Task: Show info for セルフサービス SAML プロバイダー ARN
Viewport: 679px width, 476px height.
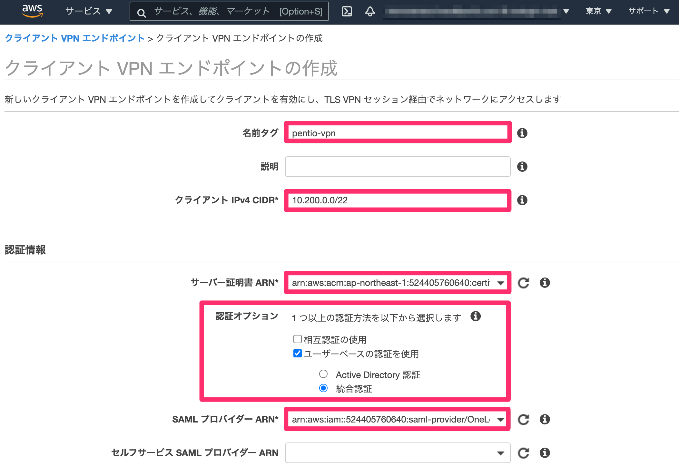Action: (545, 453)
